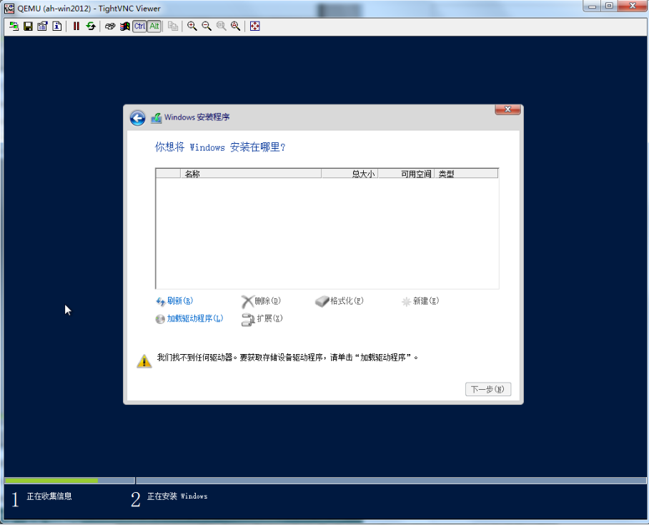The image size is (649, 525).
Task: Show connection info via the 'i' icon
Action: (56, 26)
